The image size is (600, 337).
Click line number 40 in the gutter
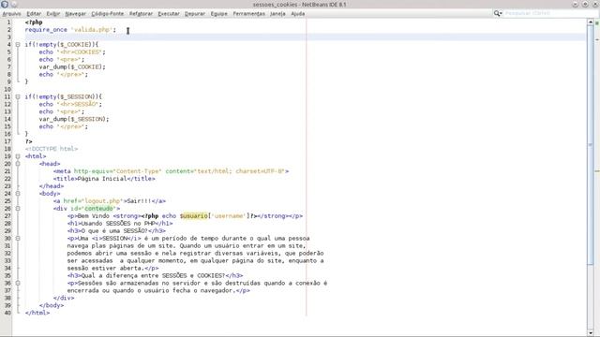(7, 313)
